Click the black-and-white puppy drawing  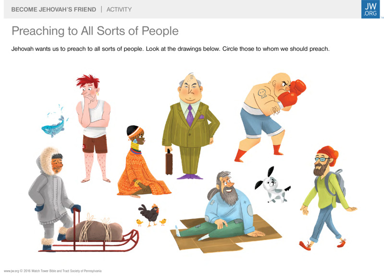(273, 185)
